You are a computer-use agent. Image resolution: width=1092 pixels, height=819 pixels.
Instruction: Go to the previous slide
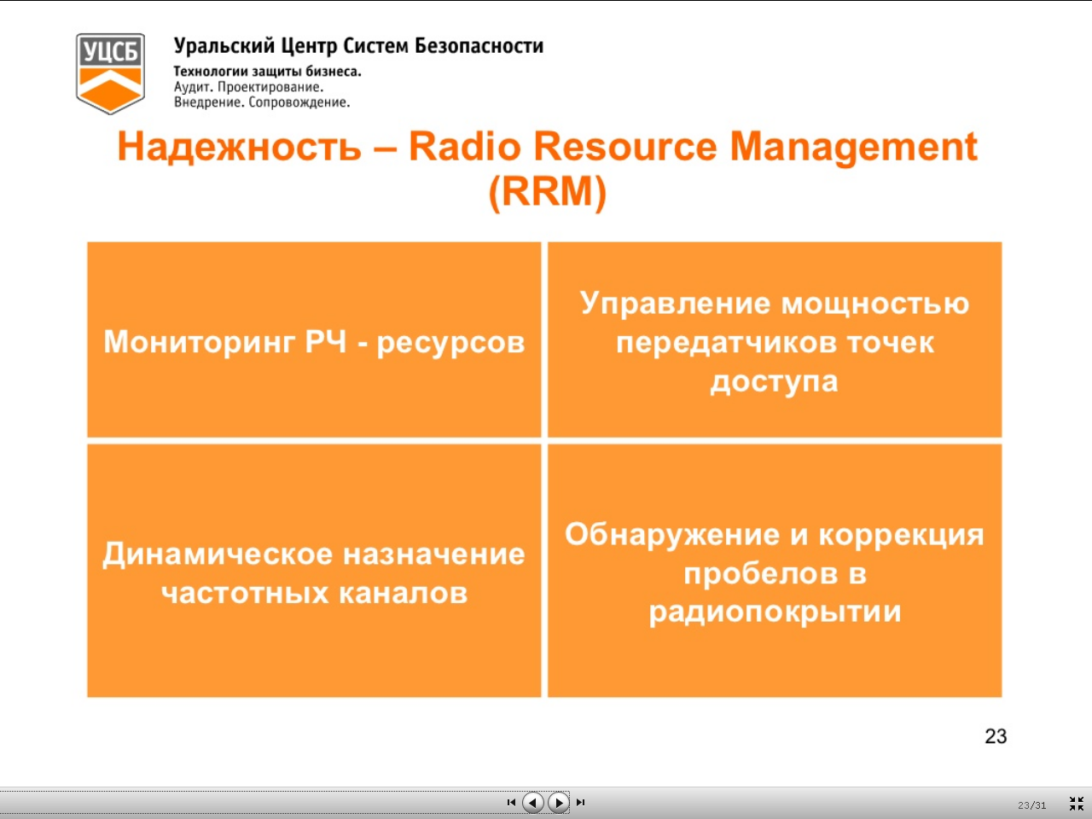(533, 802)
